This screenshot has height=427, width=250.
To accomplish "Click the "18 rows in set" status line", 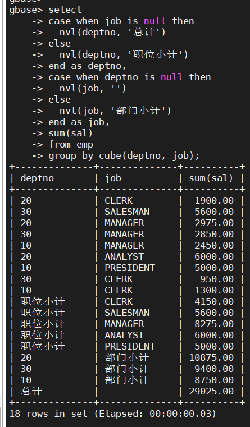I will pos(113,414).
